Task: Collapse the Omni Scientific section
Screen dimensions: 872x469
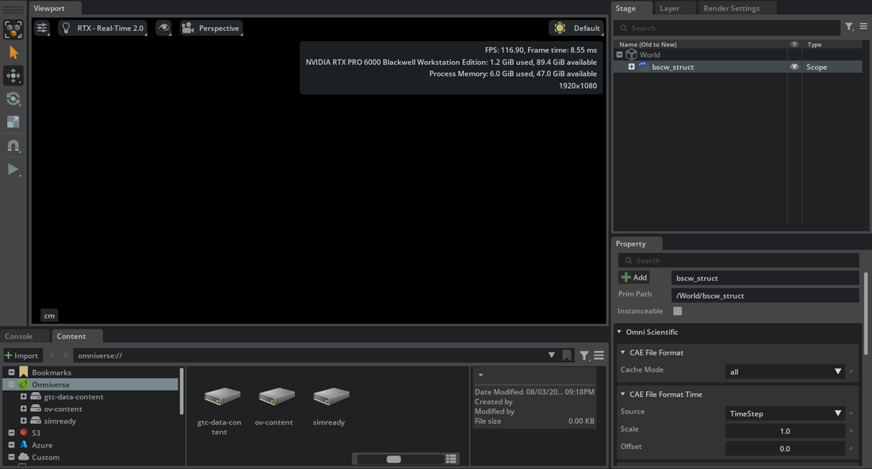Action: click(620, 332)
